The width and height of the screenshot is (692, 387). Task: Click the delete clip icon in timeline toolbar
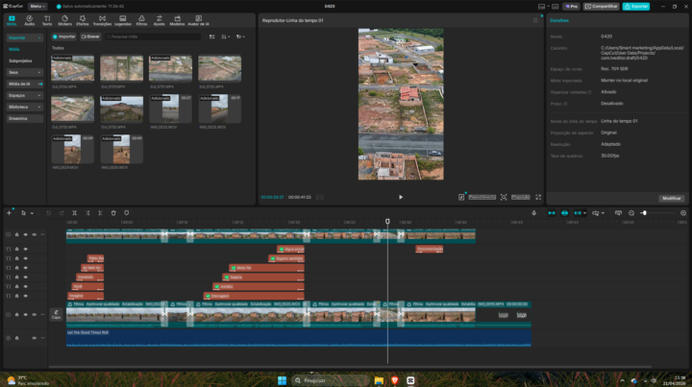[113, 212]
